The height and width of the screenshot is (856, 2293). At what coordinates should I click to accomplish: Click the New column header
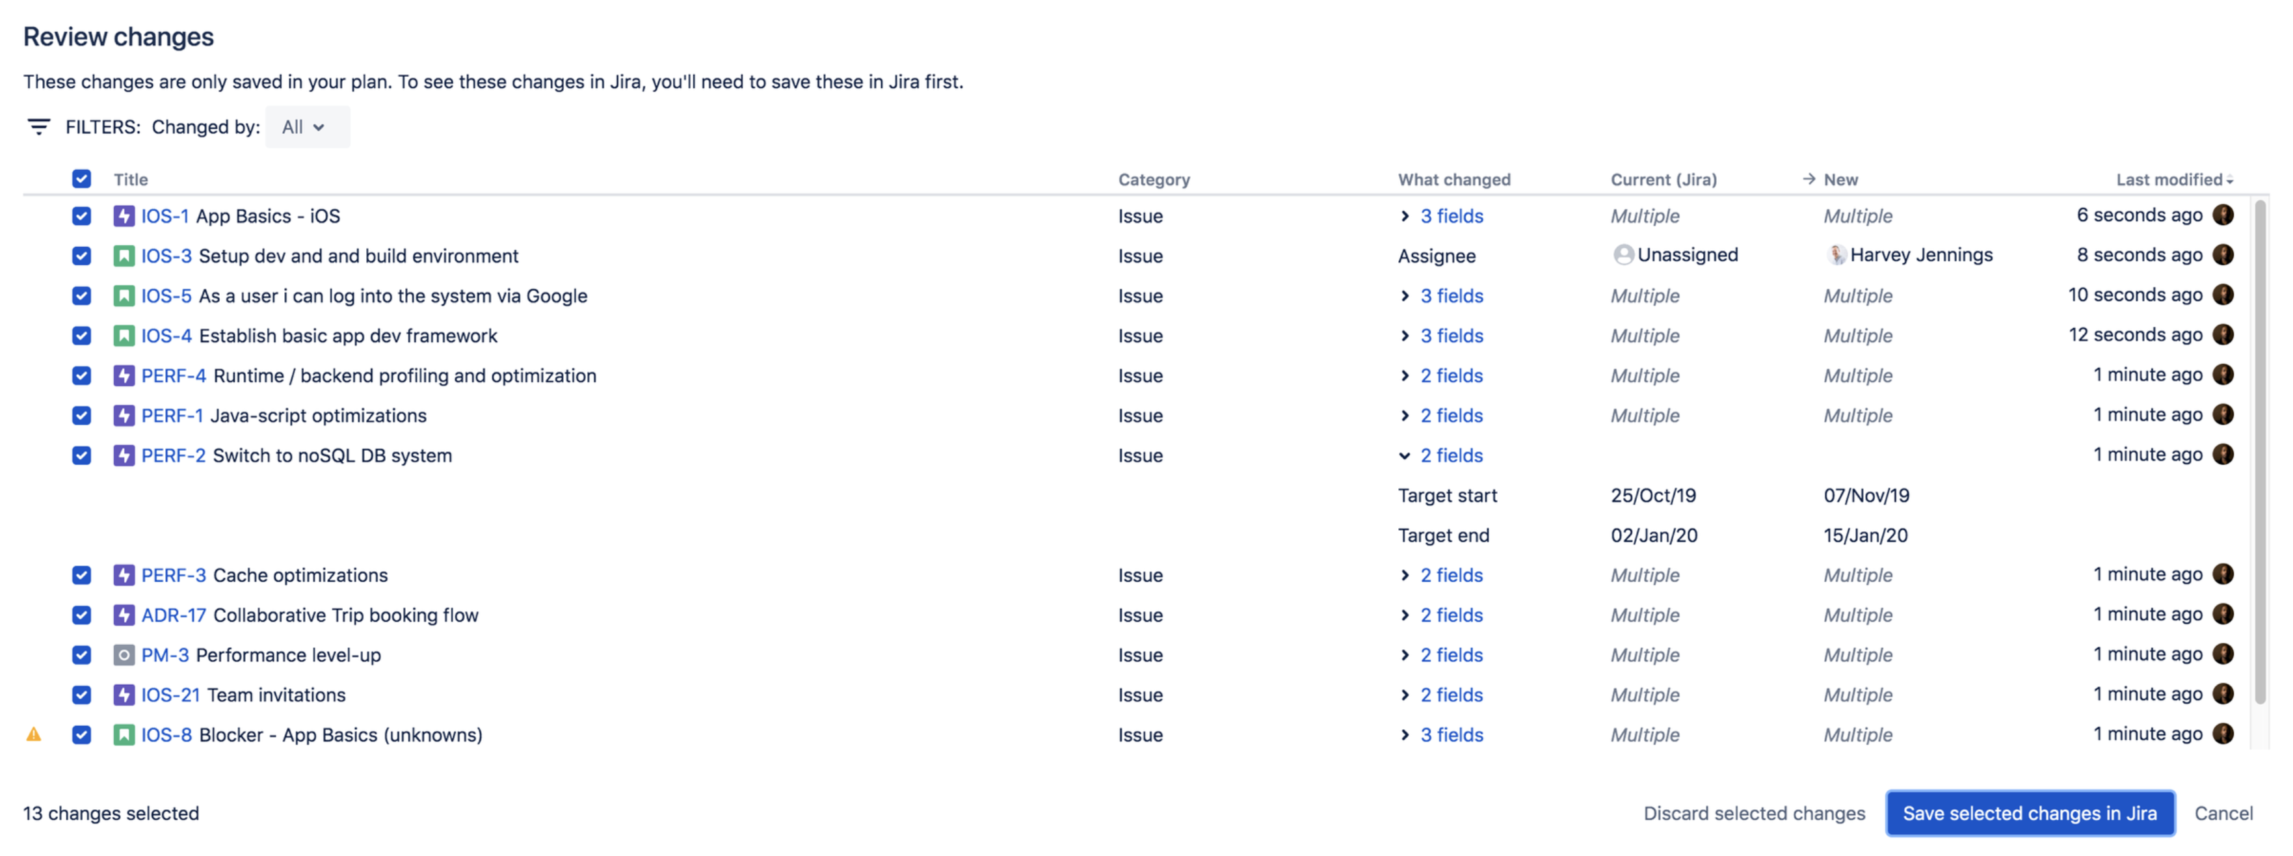(1840, 179)
